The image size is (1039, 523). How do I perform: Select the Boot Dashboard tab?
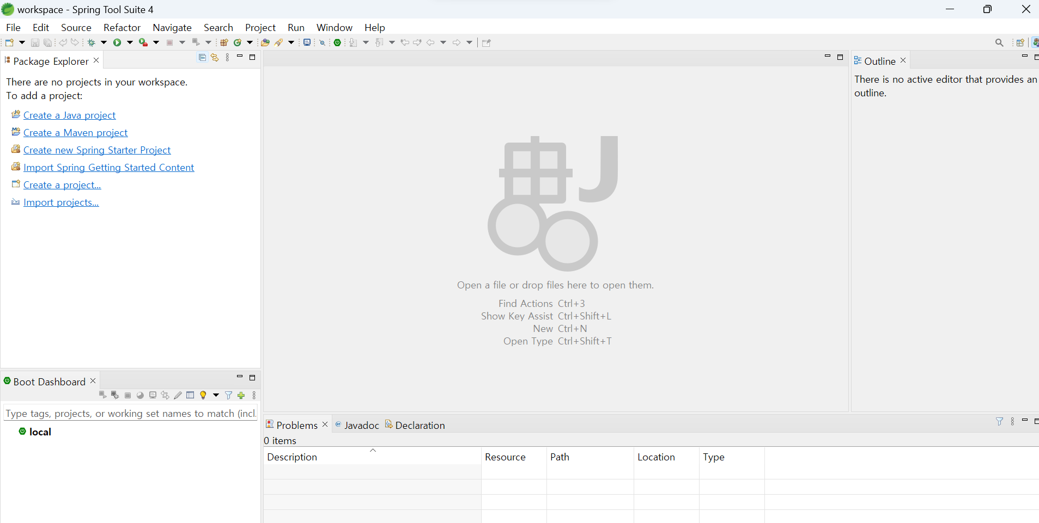pyautogui.click(x=49, y=382)
